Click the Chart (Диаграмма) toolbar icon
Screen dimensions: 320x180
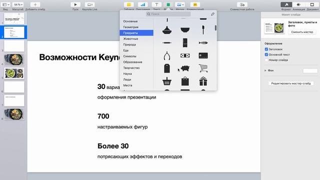[x=142, y=4]
